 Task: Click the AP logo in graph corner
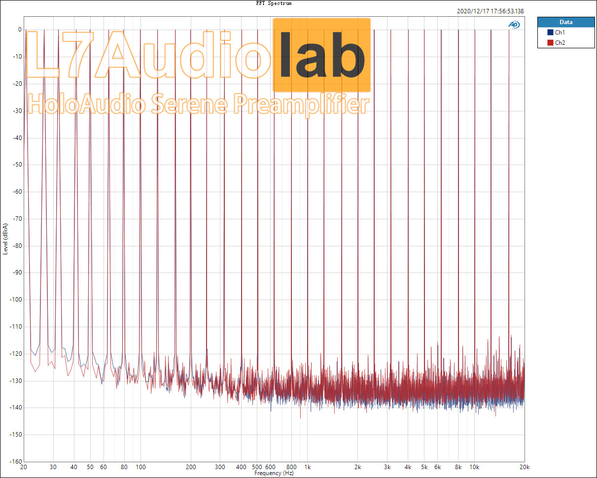point(514,25)
